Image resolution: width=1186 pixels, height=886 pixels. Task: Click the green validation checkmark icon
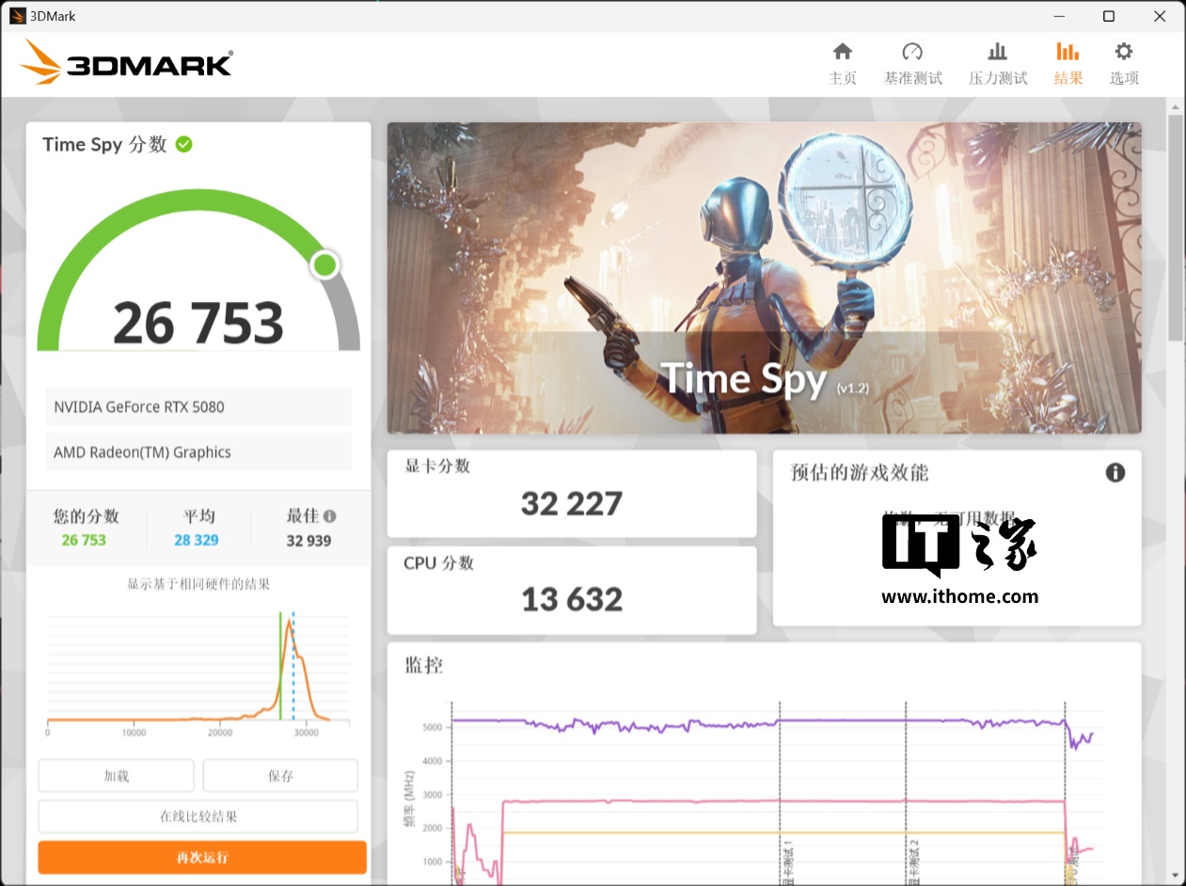pyautogui.click(x=184, y=144)
